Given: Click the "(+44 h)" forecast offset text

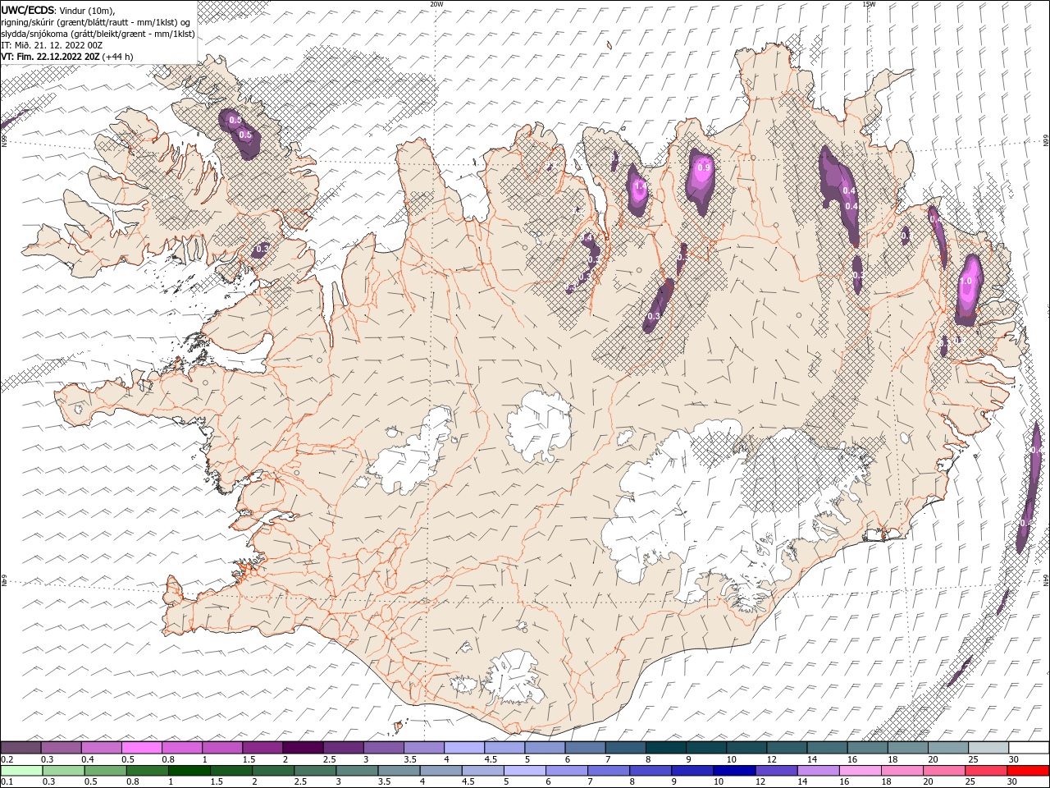Looking at the screenshot, I should tap(117, 57).
